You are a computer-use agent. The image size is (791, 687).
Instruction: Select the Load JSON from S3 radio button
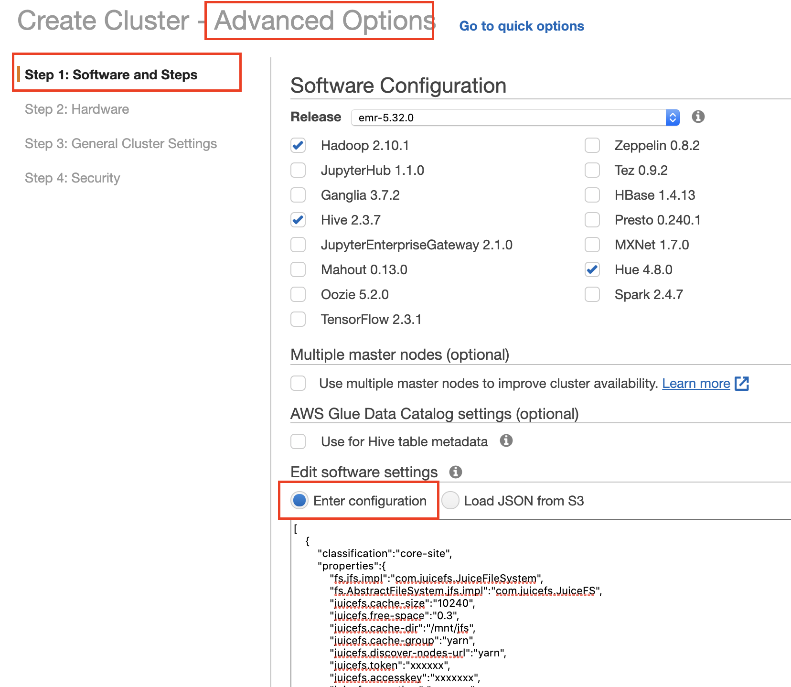tap(450, 501)
